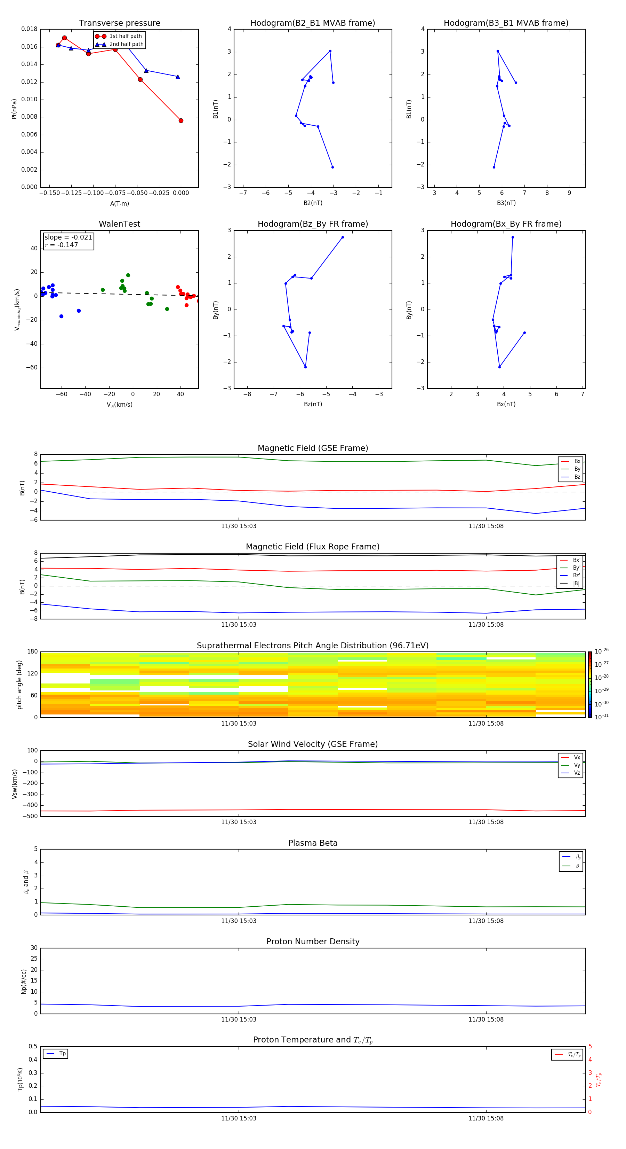
Task: Click the Vz legend entry
Action: pyautogui.click(x=571, y=773)
